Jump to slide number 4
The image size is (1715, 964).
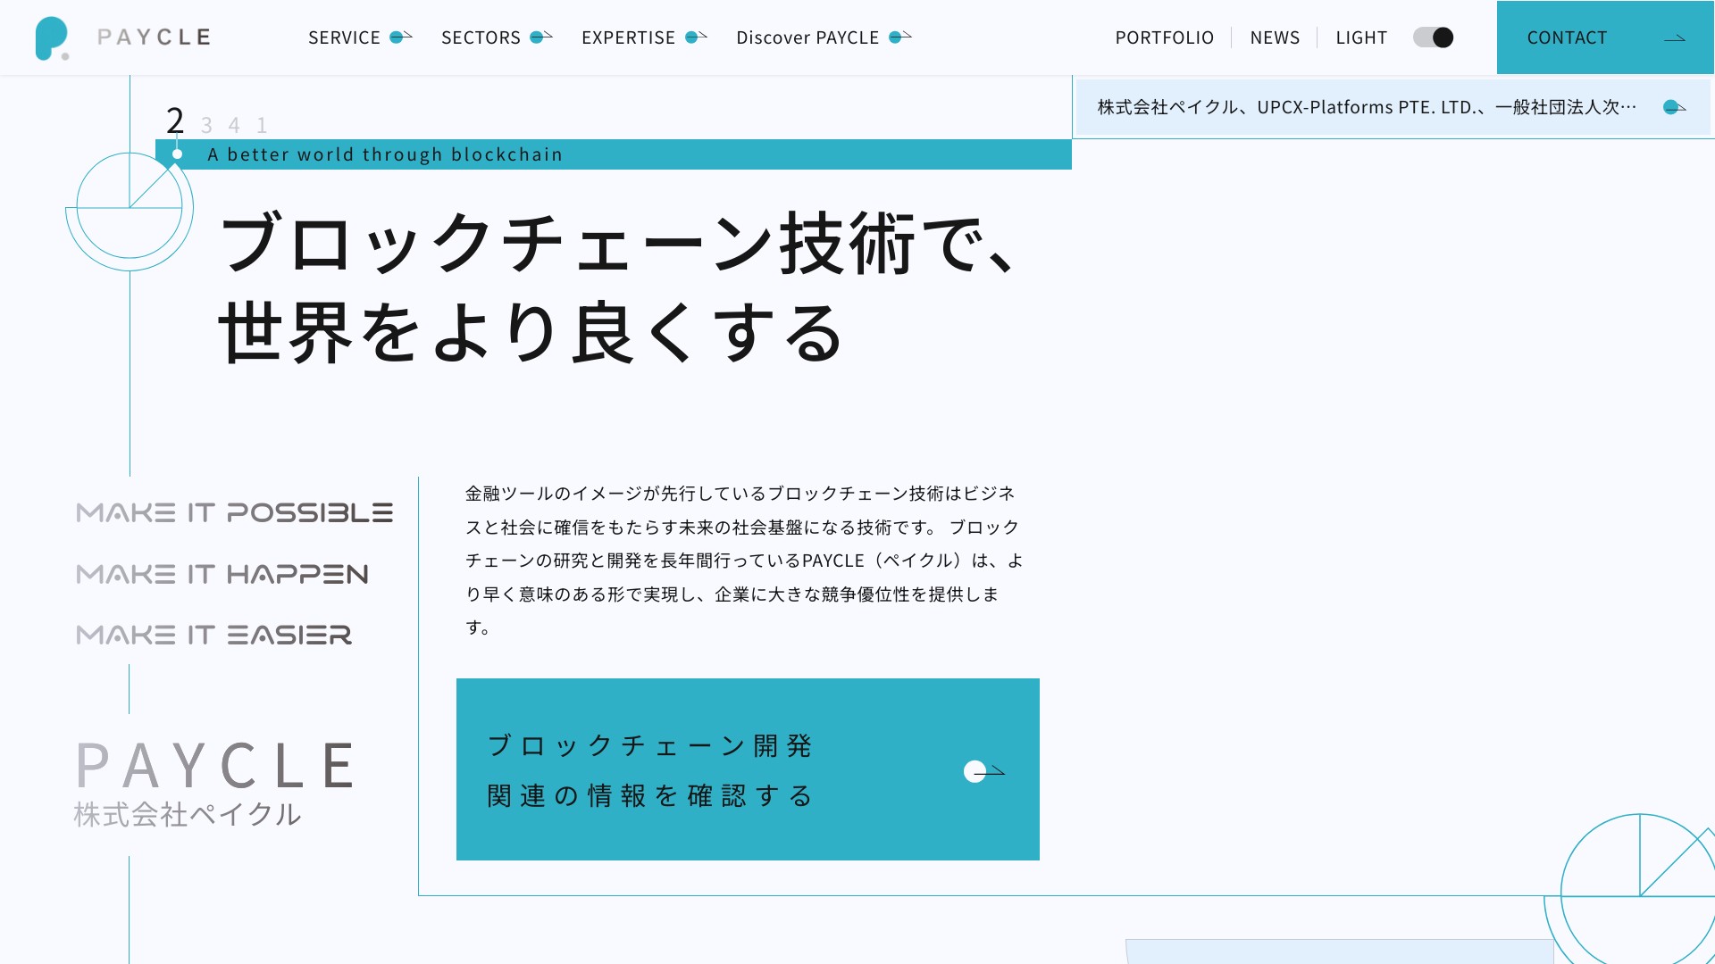[234, 126]
